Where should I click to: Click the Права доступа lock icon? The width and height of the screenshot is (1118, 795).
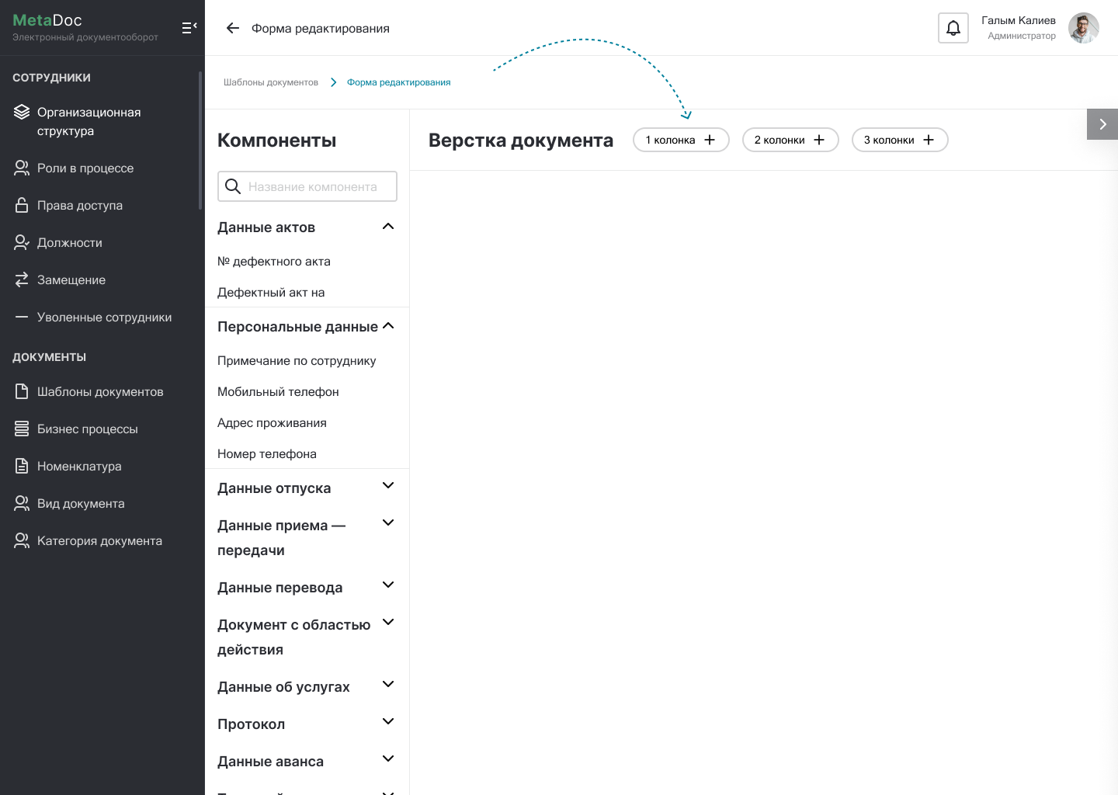22,206
